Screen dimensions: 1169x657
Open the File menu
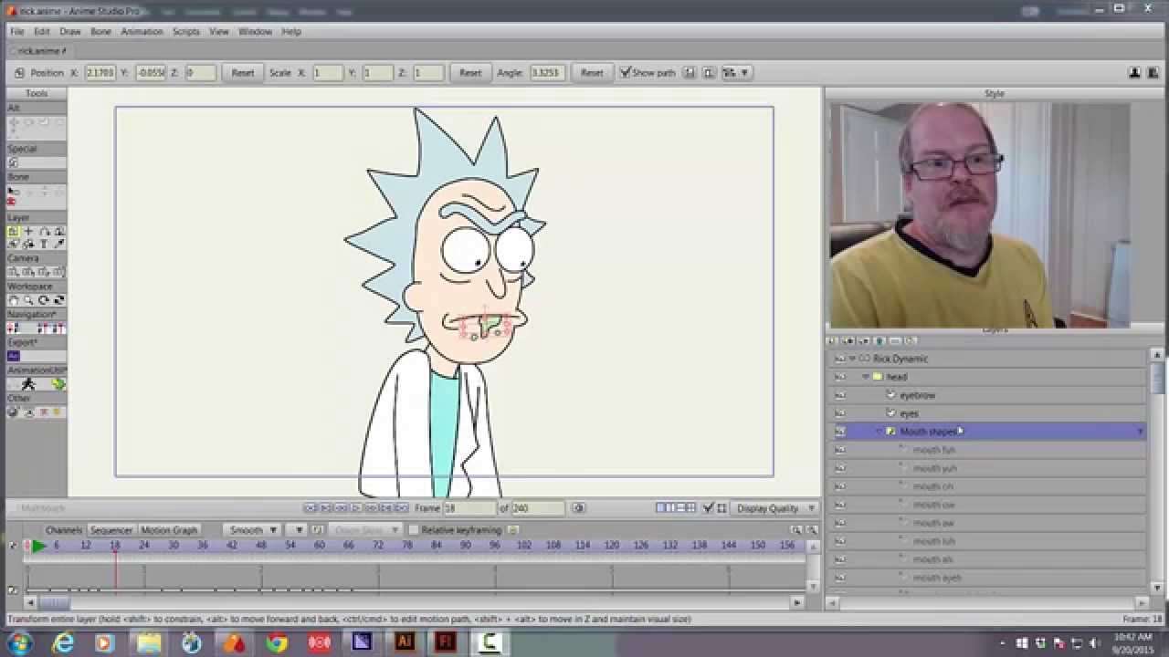pyautogui.click(x=17, y=31)
